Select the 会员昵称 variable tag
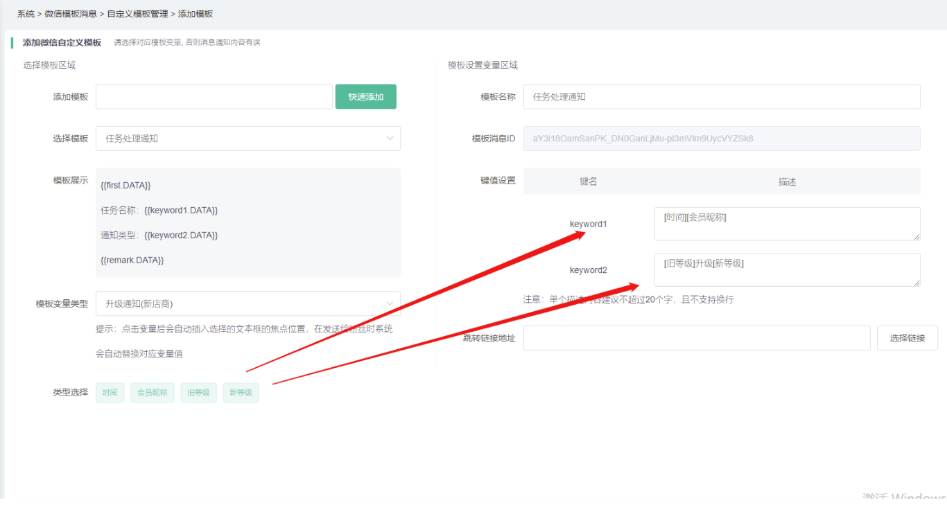The height and width of the screenshot is (505, 947). tap(153, 393)
